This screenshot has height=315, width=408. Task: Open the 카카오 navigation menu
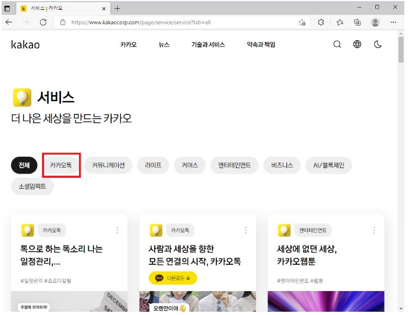[x=129, y=45]
